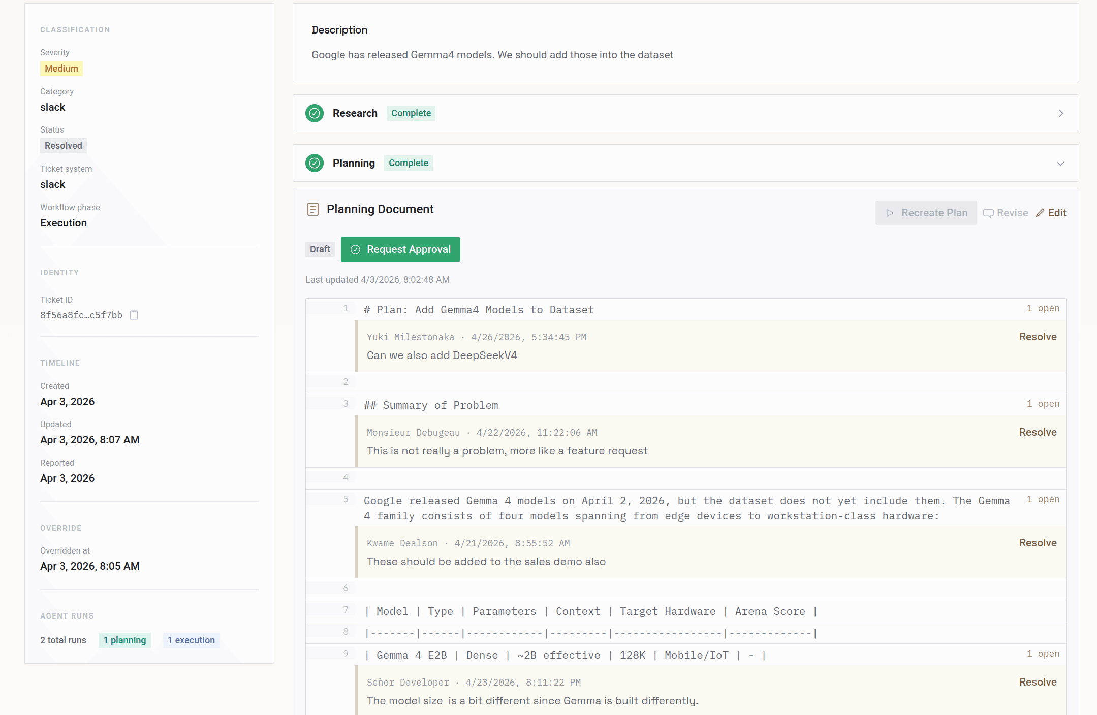Resolve Monsieur Debugeau's feature request comment

(x=1038, y=432)
